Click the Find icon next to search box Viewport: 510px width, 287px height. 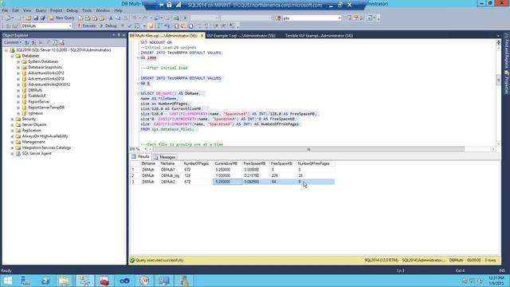coord(278,18)
